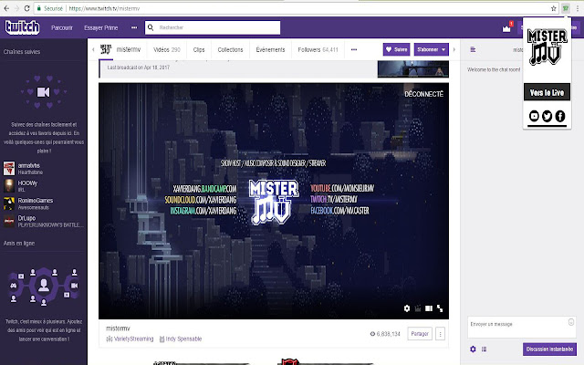Show the chat viewer list icon

click(x=484, y=349)
